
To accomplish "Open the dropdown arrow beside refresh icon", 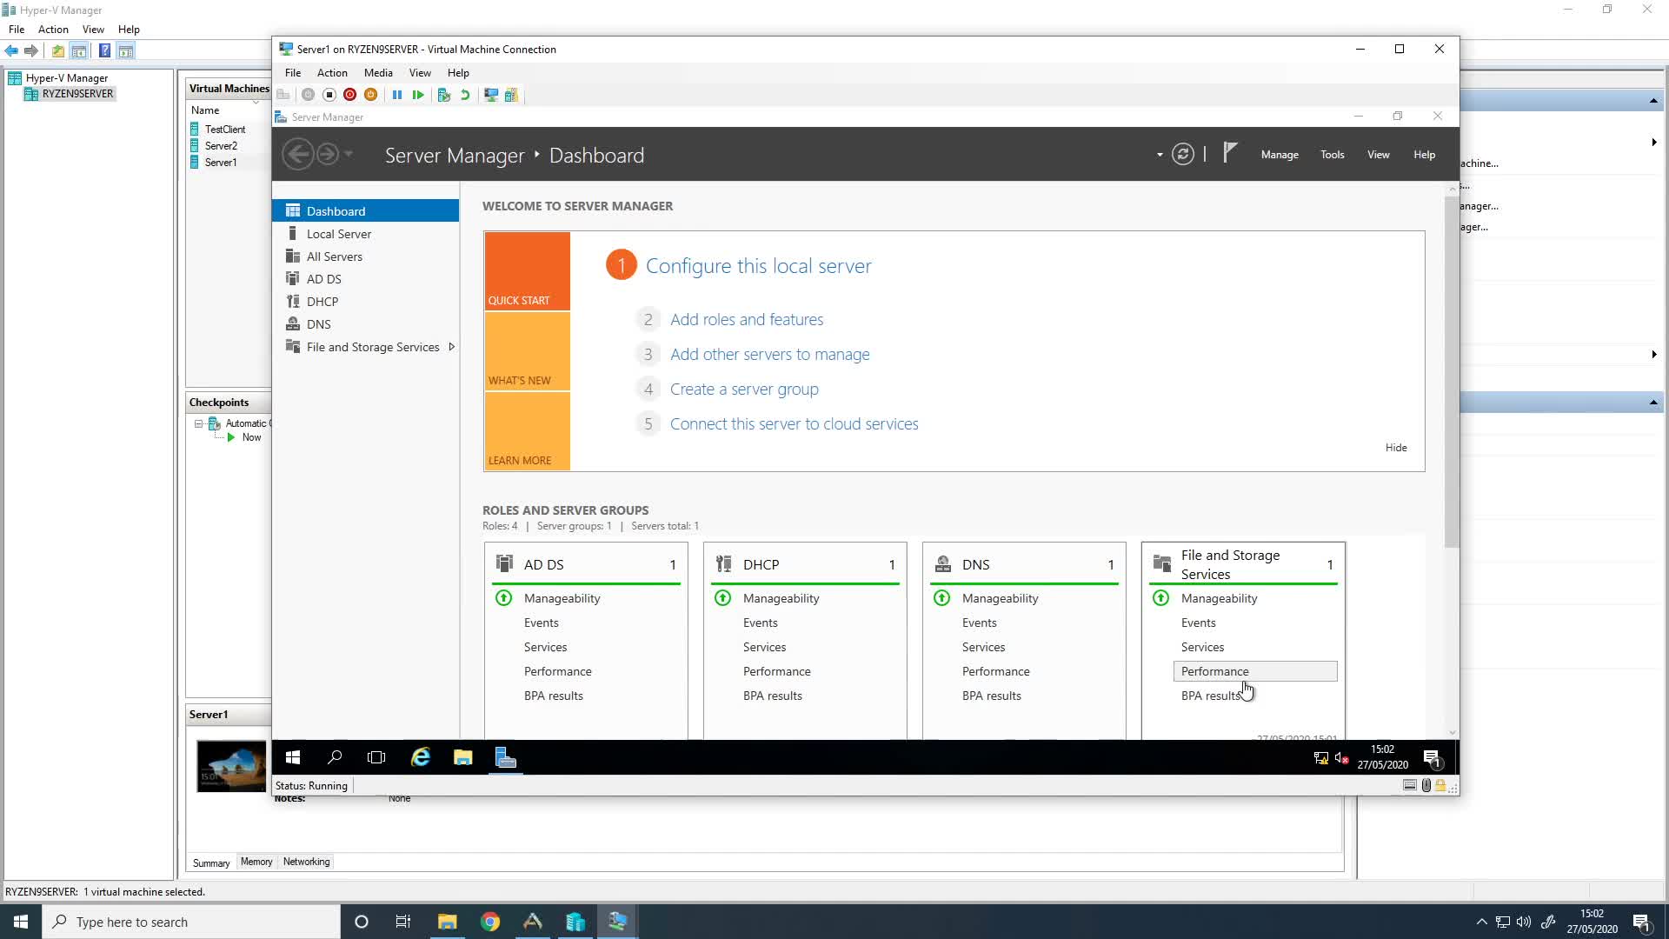I will click(x=1160, y=155).
